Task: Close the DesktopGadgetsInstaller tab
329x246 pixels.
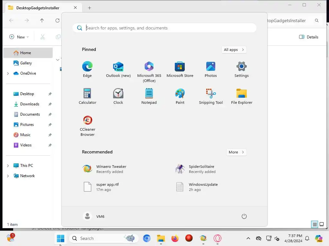Action: pyautogui.click(x=75, y=8)
